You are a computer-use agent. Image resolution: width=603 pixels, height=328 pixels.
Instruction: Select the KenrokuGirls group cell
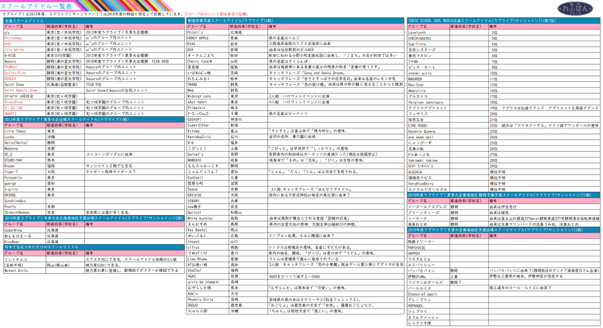coord(208,136)
